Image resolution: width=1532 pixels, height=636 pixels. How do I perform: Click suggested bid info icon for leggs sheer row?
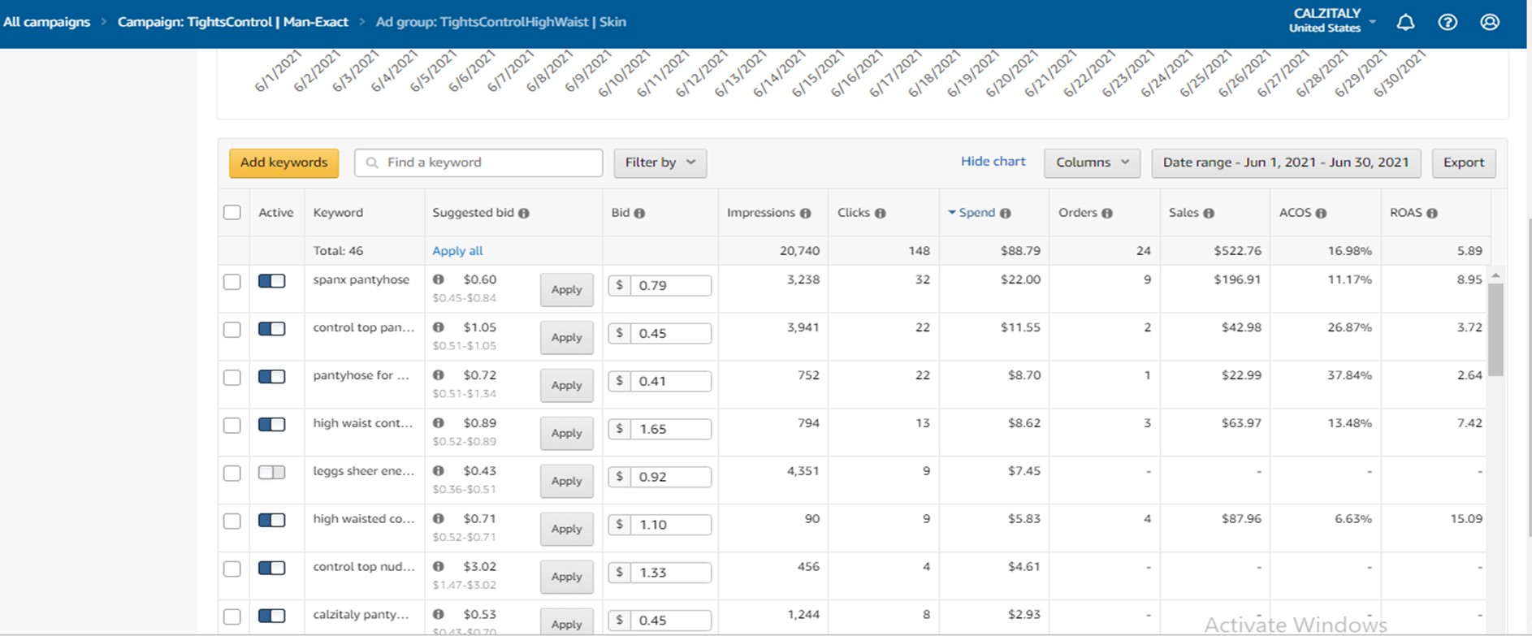click(x=439, y=471)
